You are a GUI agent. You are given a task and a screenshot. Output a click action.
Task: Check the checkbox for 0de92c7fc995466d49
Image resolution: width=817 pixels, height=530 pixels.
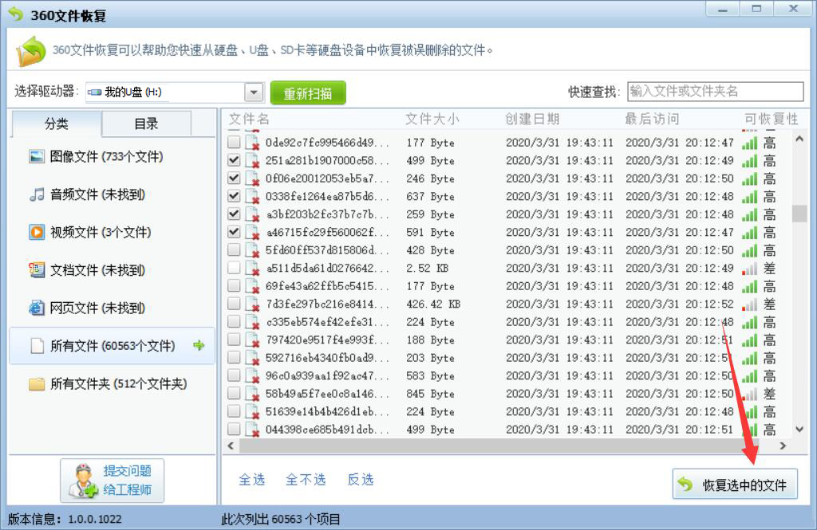click(233, 141)
